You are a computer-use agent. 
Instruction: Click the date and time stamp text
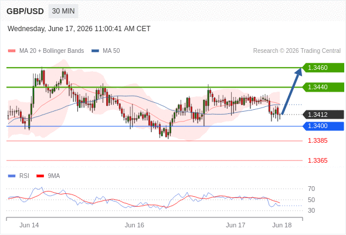(79, 29)
